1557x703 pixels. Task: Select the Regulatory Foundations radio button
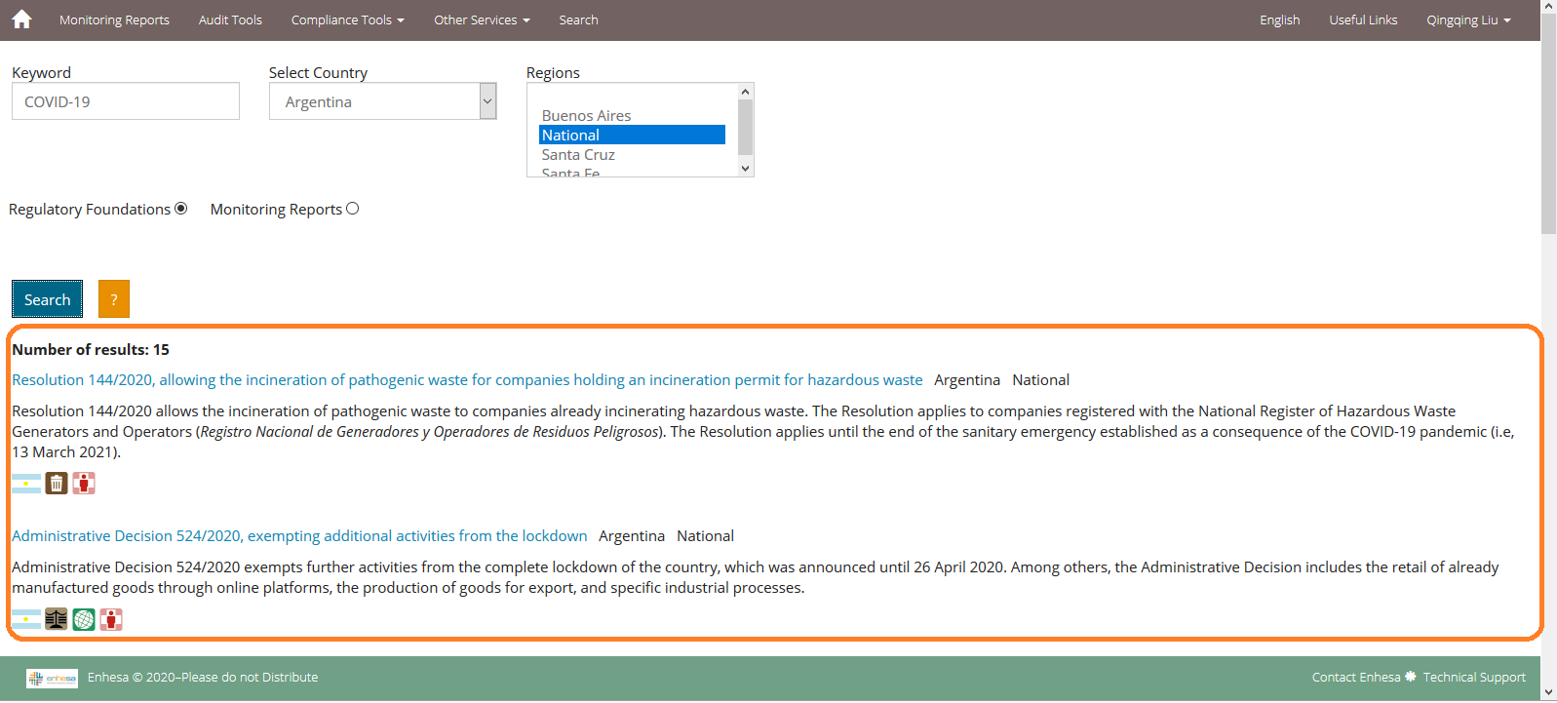(x=181, y=209)
